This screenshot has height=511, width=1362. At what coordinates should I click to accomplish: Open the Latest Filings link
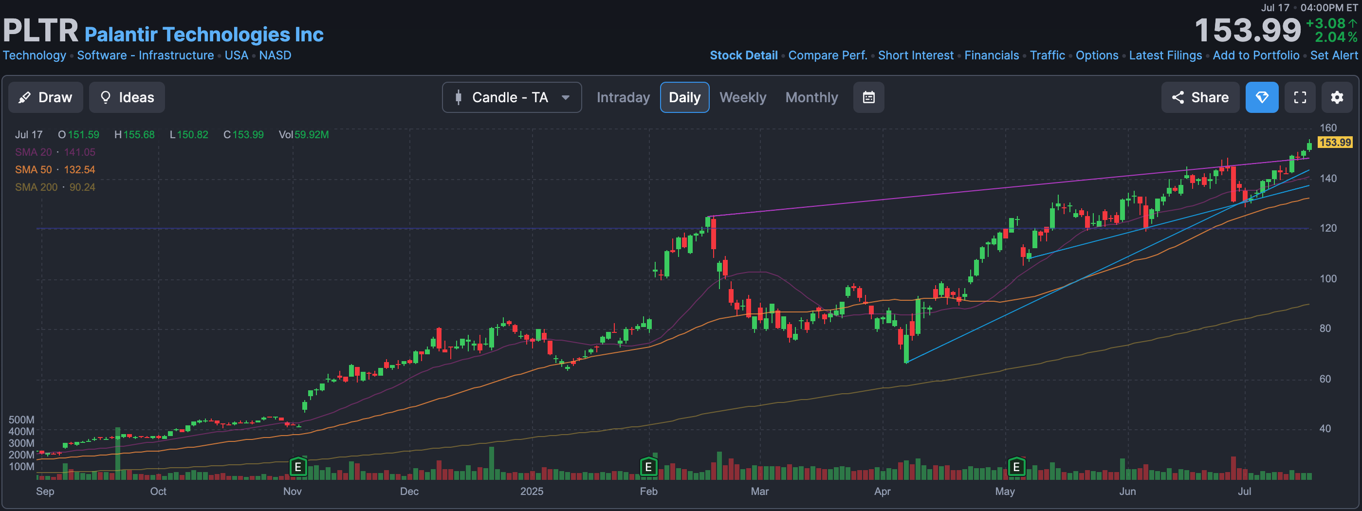pyautogui.click(x=1165, y=55)
